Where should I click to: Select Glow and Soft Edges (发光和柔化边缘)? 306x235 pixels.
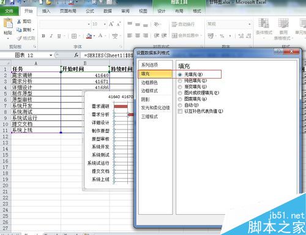point(155,108)
